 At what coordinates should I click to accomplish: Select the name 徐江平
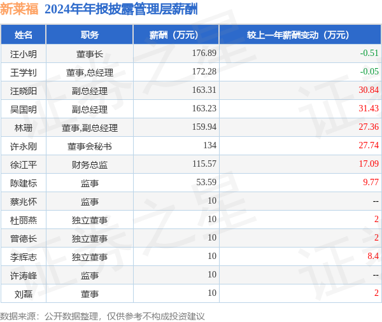pos(24,165)
